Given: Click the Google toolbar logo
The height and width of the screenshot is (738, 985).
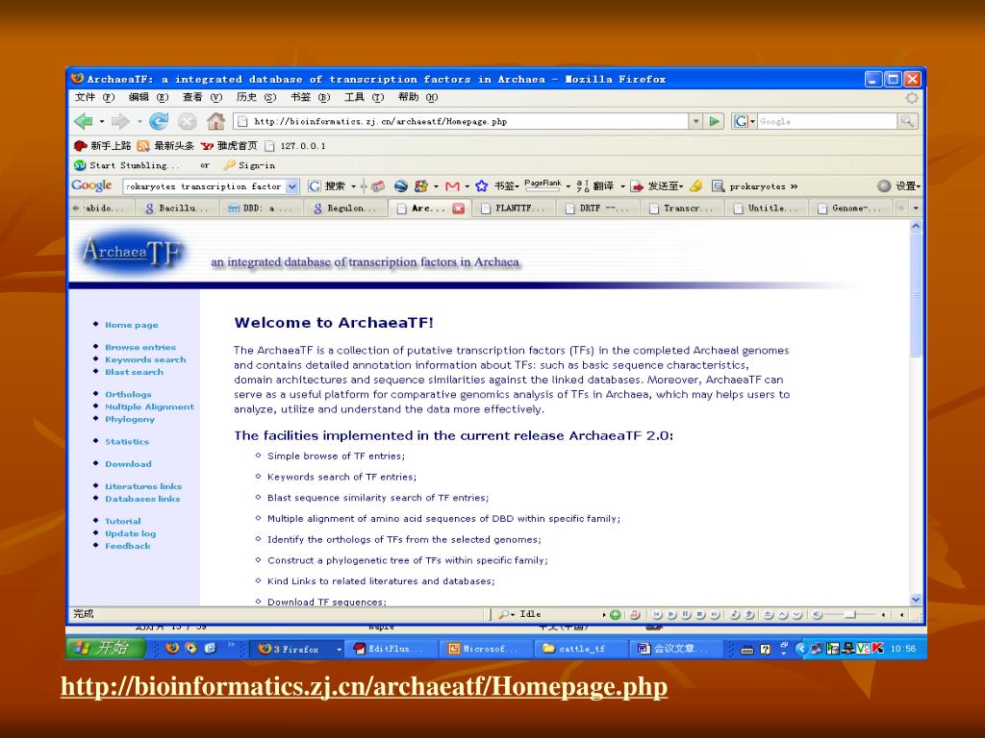Looking at the screenshot, I should (x=91, y=185).
